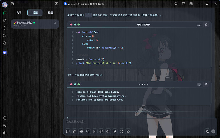Screen dimensions: 220x138
Task: Open mini apps grid in top bar
Action: (191, 4)
